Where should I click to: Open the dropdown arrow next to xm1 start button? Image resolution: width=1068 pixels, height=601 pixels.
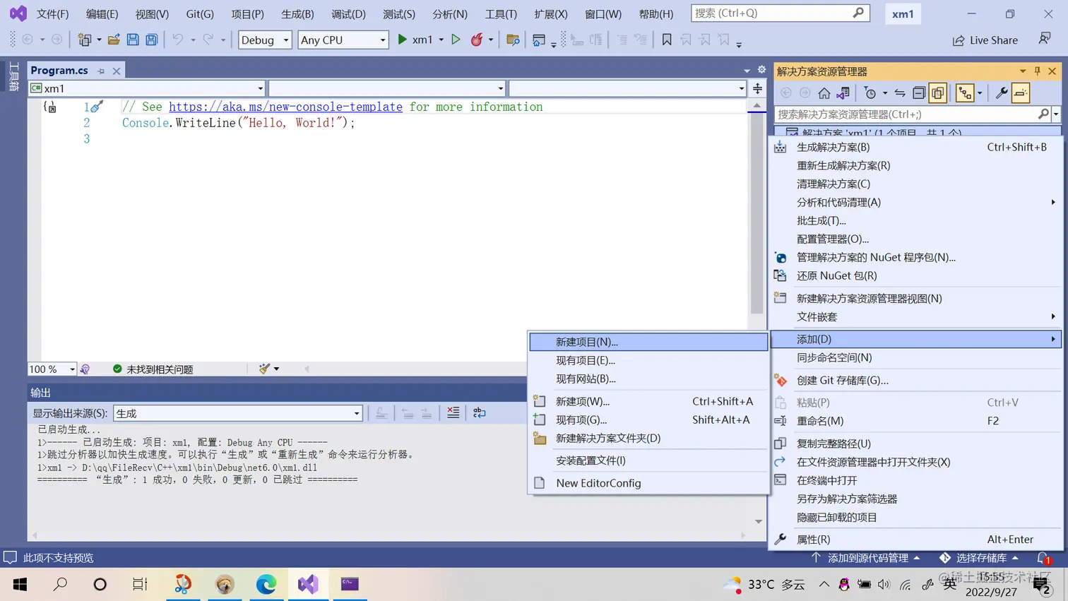(x=441, y=40)
